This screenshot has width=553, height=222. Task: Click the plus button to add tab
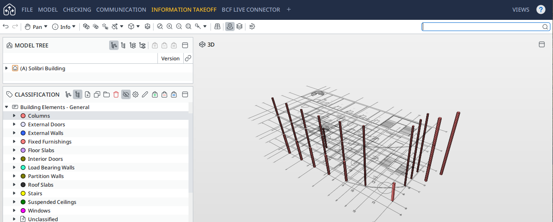[x=289, y=9]
